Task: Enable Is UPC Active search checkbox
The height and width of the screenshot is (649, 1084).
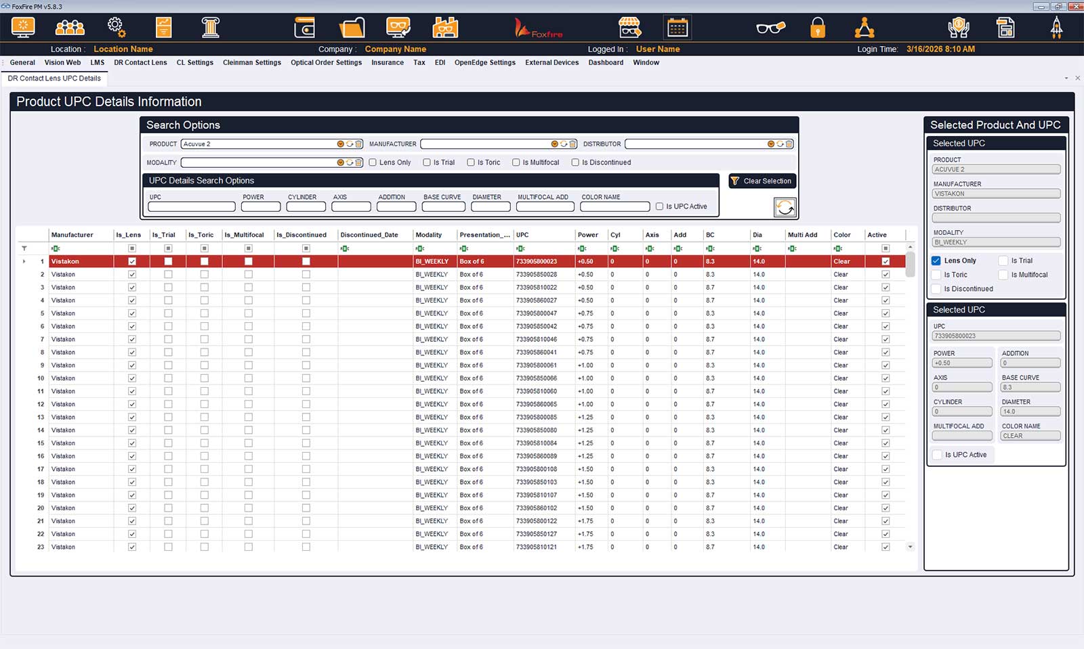Action: 659,206
